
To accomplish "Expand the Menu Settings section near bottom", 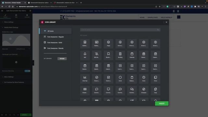I will click(x=16, y=77).
